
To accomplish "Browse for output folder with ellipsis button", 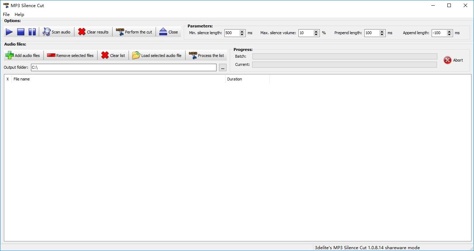I will [x=223, y=68].
